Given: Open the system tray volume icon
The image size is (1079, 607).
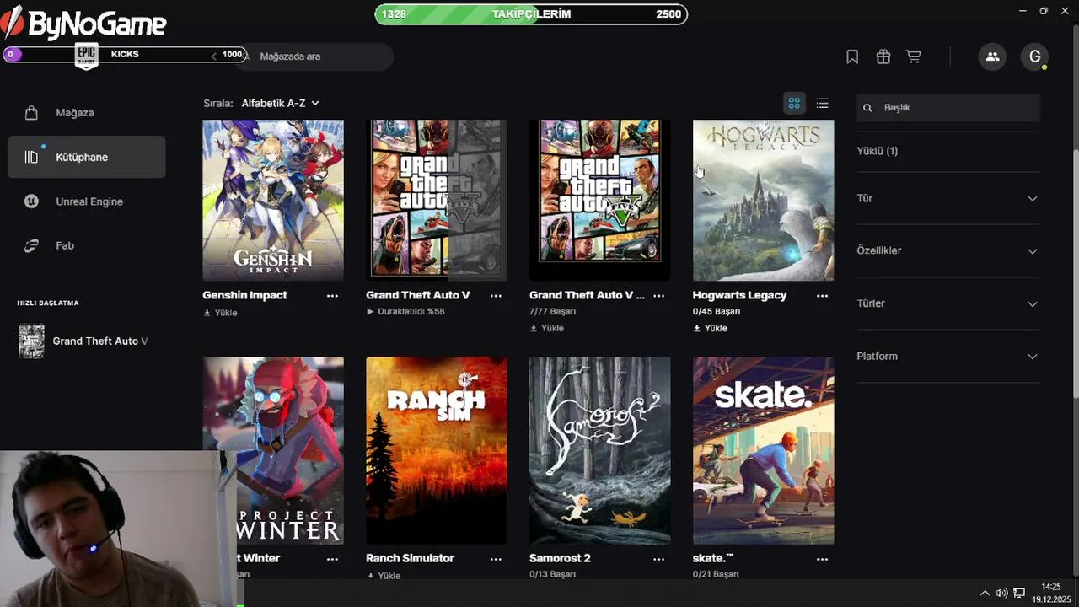Looking at the screenshot, I should pyautogui.click(x=1002, y=593).
